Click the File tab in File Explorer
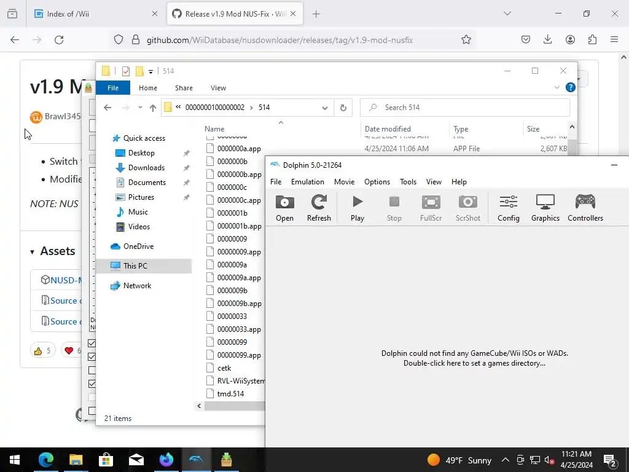Screen dimensions: 629x472 click(x=113, y=88)
